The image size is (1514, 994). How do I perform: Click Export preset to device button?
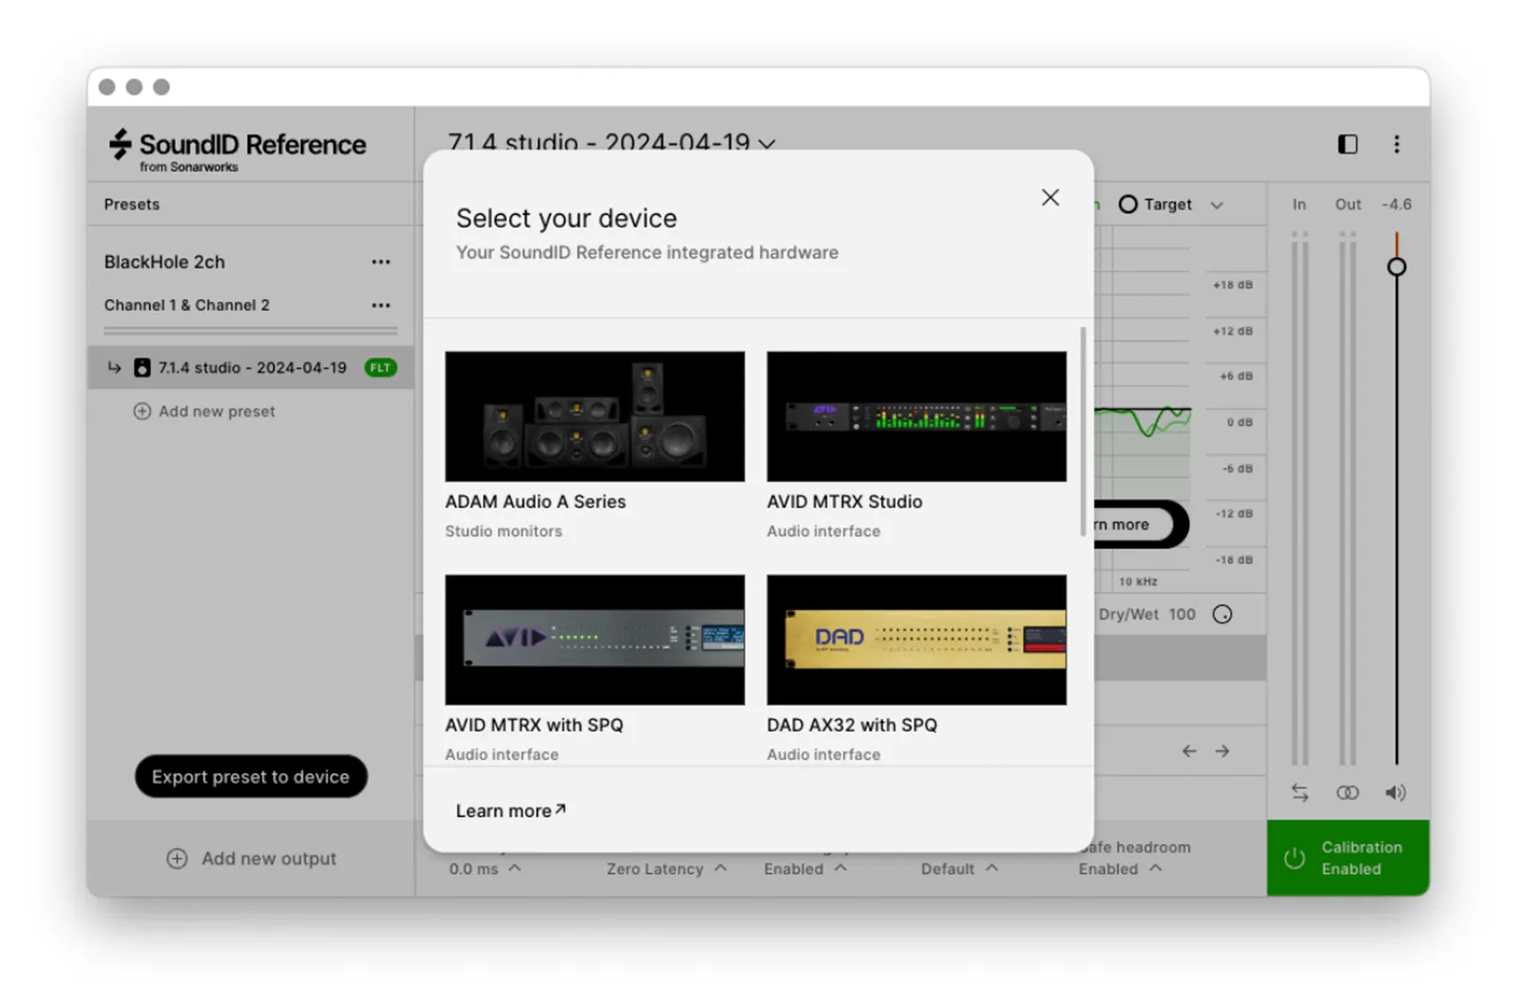pyautogui.click(x=251, y=776)
